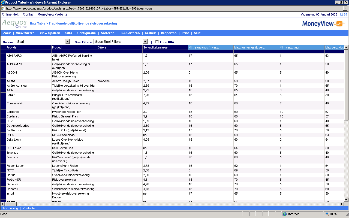The image size is (349, 218).
Task: Toggle the Toon DNA checkbox
Action: (157, 42)
